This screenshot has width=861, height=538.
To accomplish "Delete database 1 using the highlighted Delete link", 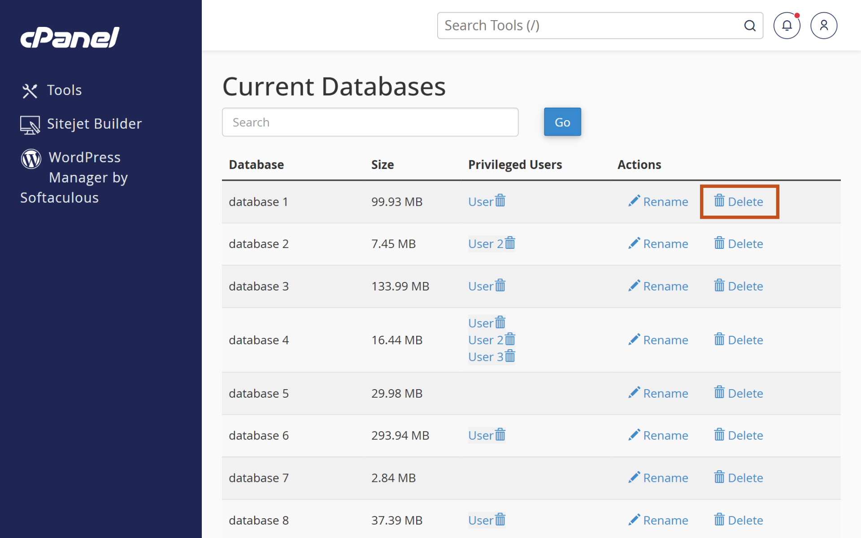I will [739, 201].
